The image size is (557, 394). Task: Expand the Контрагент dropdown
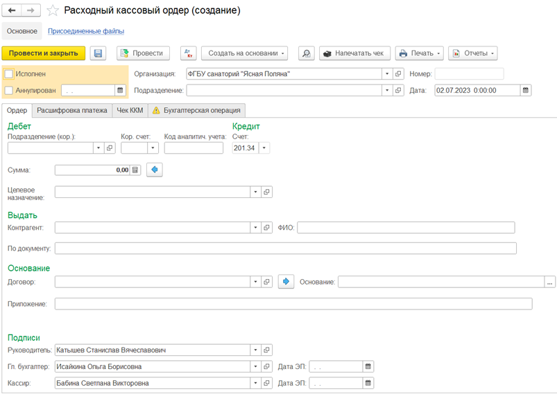(x=255, y=228)
